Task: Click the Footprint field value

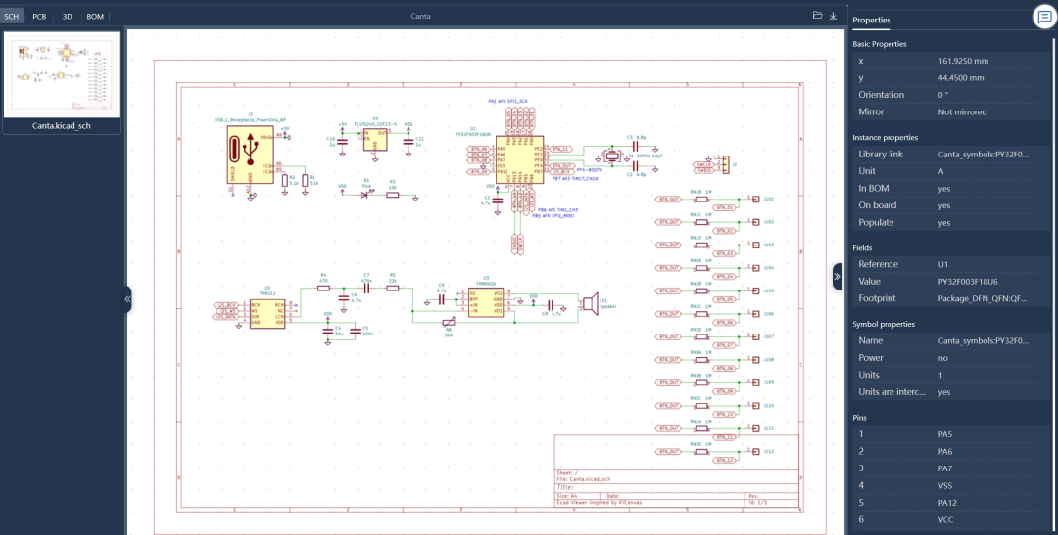Action: click(x=984, y=298)
